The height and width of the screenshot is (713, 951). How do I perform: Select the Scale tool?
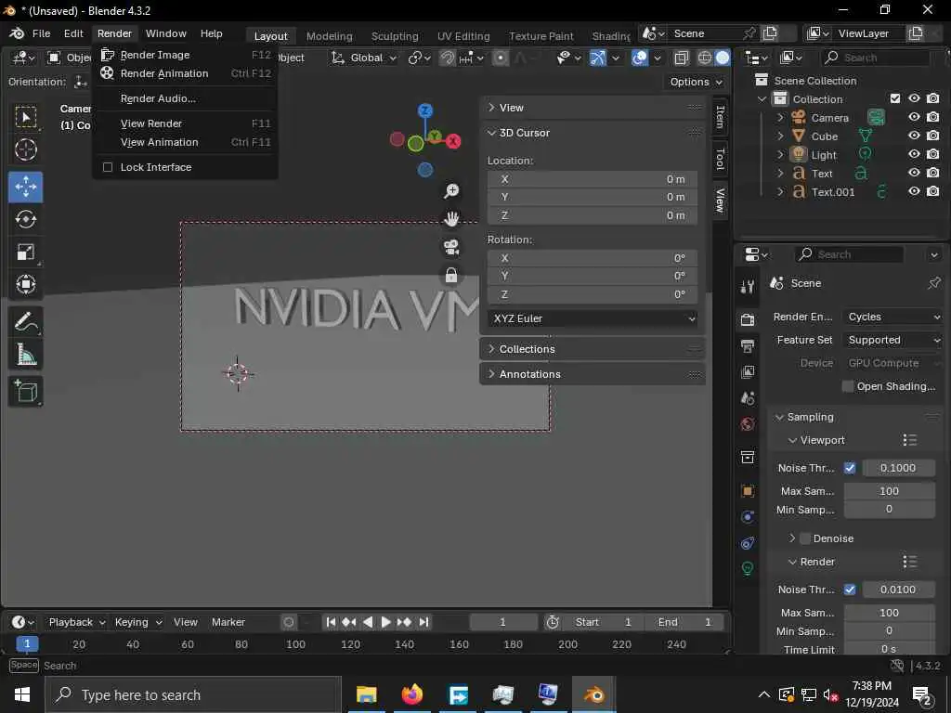(25, 252)
